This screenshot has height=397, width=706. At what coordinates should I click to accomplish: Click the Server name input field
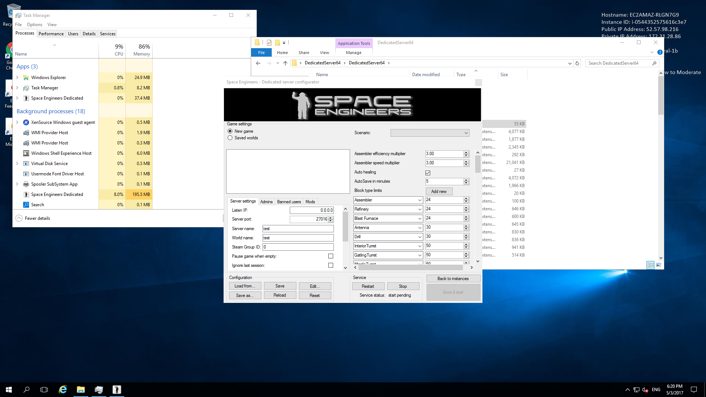pyautogui.click(x=298, y=229)
